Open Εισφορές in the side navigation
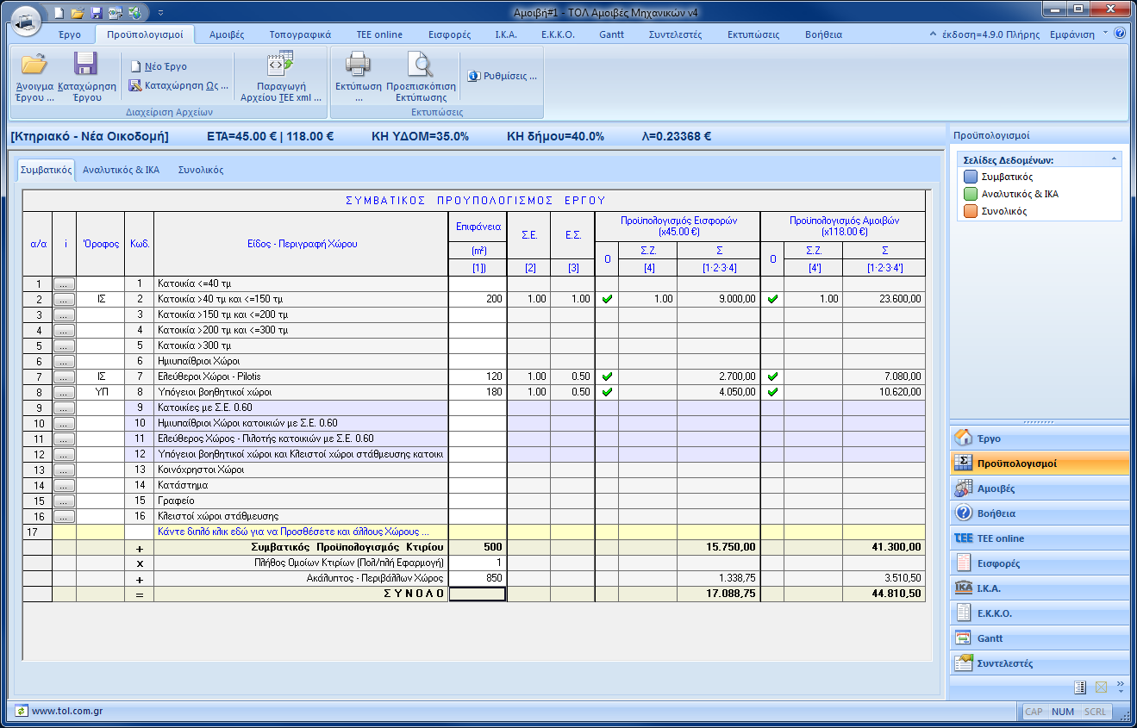The image size is (1137, 728). (1038, 563)
